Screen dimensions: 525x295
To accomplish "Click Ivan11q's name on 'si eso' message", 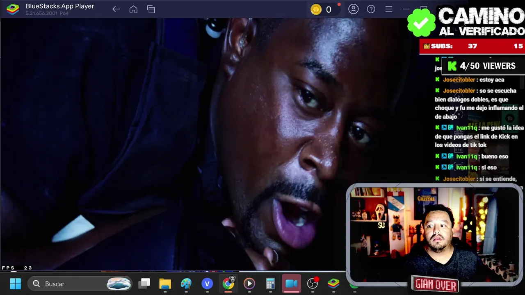I will (466, 168).
